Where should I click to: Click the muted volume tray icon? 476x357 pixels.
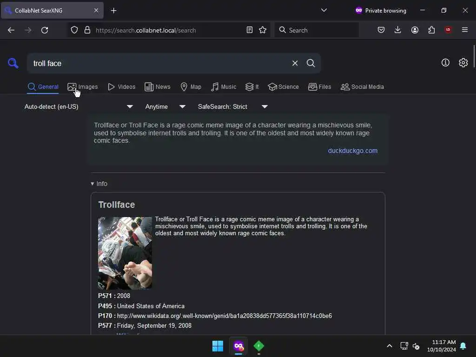point(416,346)
